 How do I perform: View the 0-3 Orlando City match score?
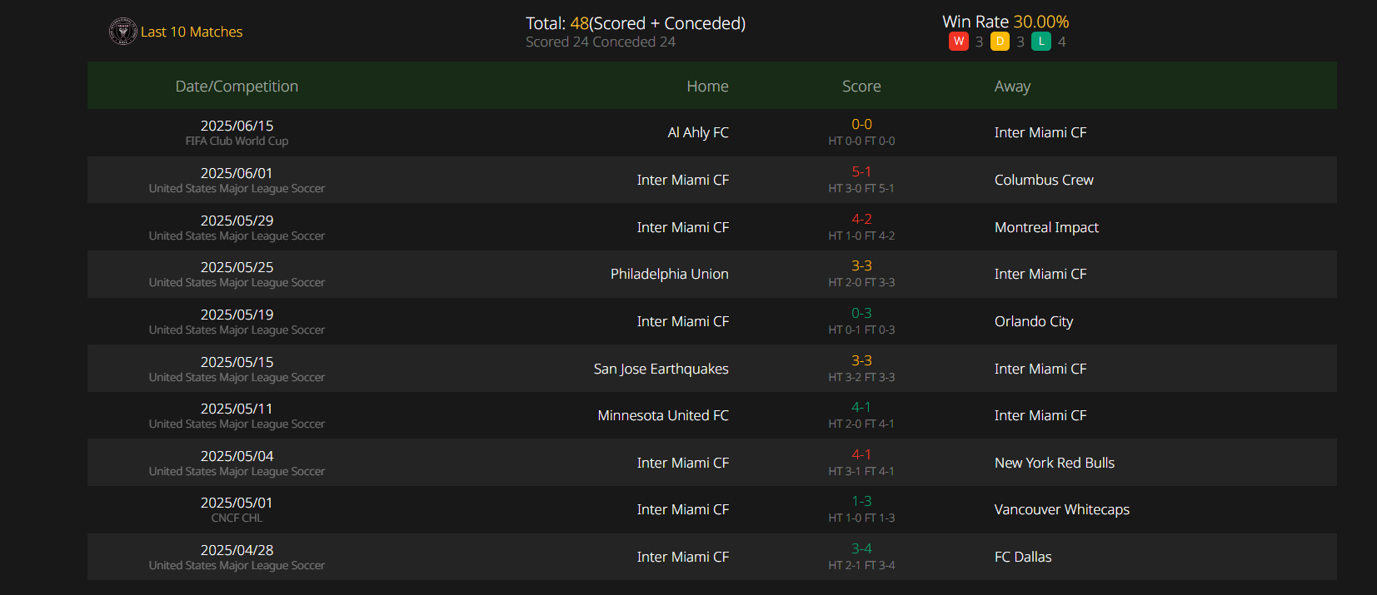point(861,313)
